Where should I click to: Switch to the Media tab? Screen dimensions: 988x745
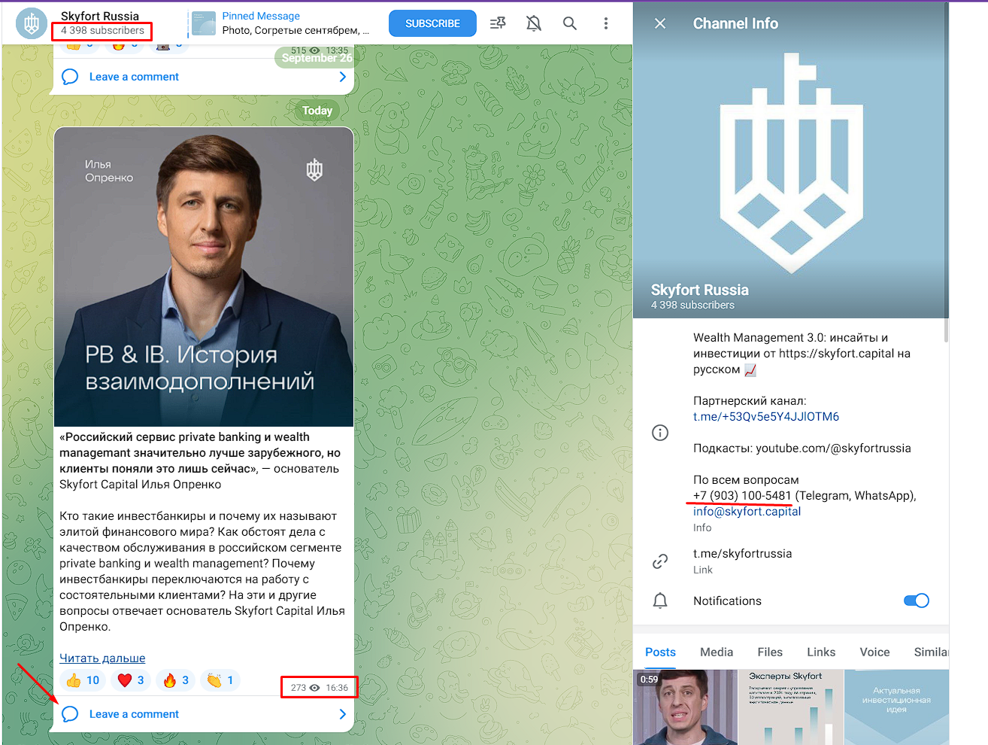click(x=717, y=652)
